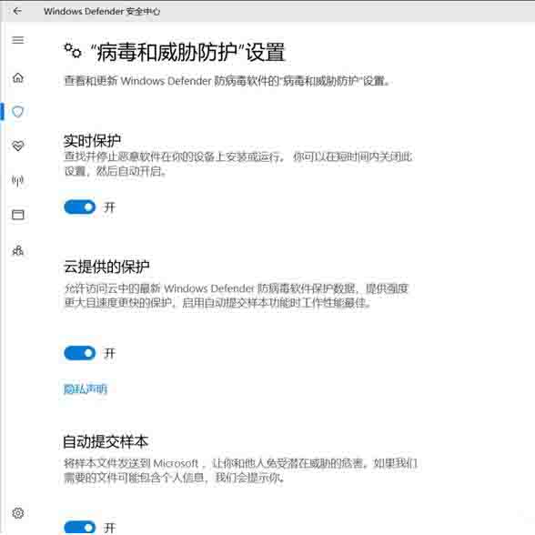Turn off the 实时保护 toggle
The image size is (535, 535).
80,207
